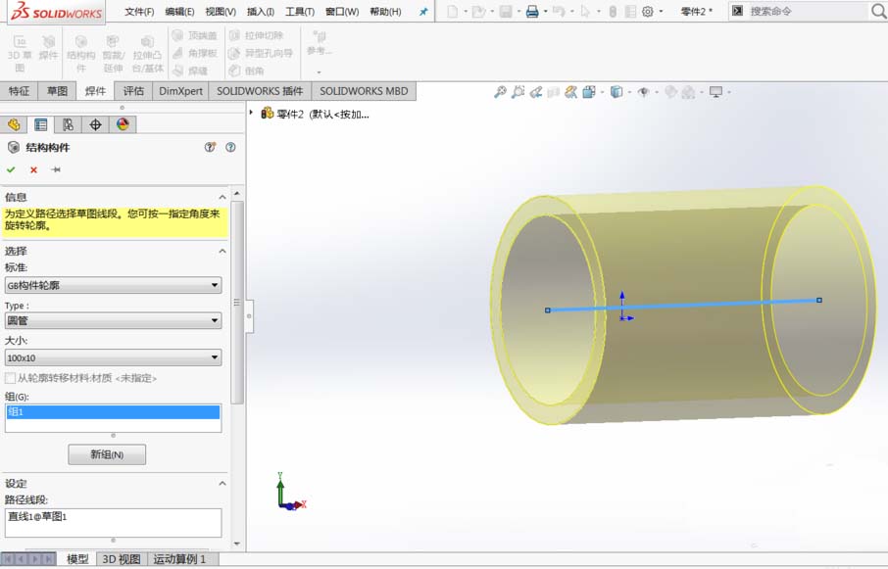
Task: Click the Weld Bead (焊缝) tool
Action: 190,71
